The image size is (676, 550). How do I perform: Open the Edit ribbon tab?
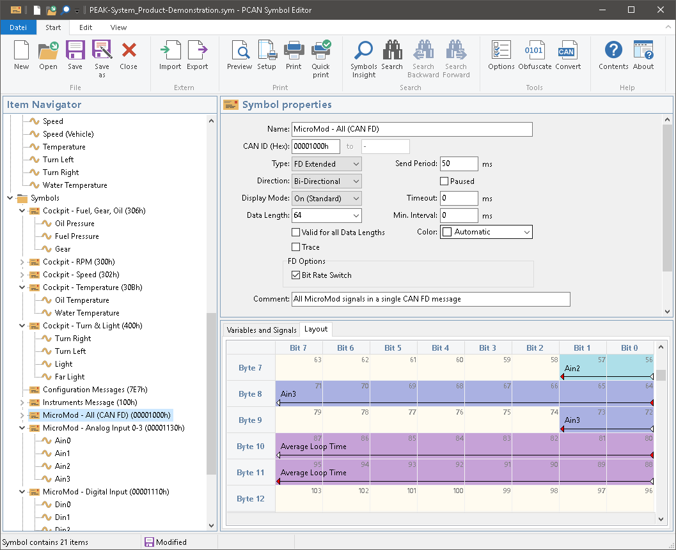(x=86, y=27)
